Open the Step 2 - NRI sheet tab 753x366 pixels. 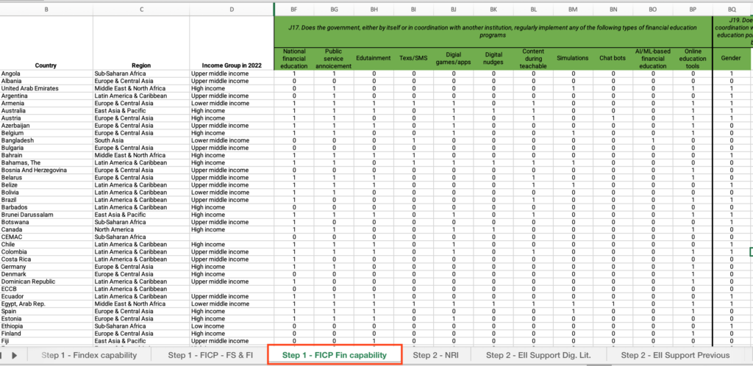click(435, 356)
